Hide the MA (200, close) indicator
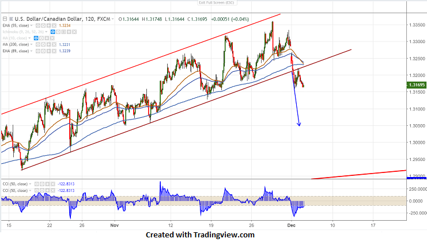427x246 pixels. point(38,44)
